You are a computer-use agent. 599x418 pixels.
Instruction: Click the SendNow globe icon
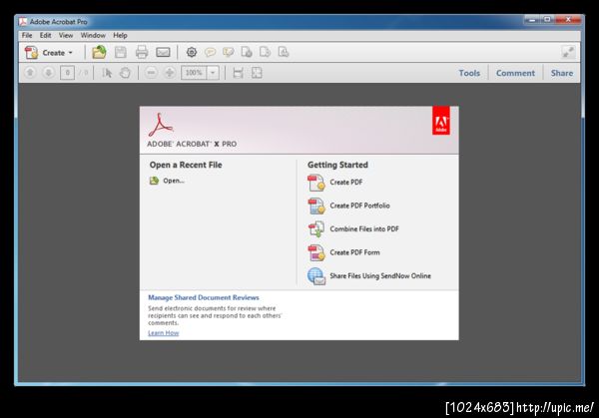click(316, 276)
